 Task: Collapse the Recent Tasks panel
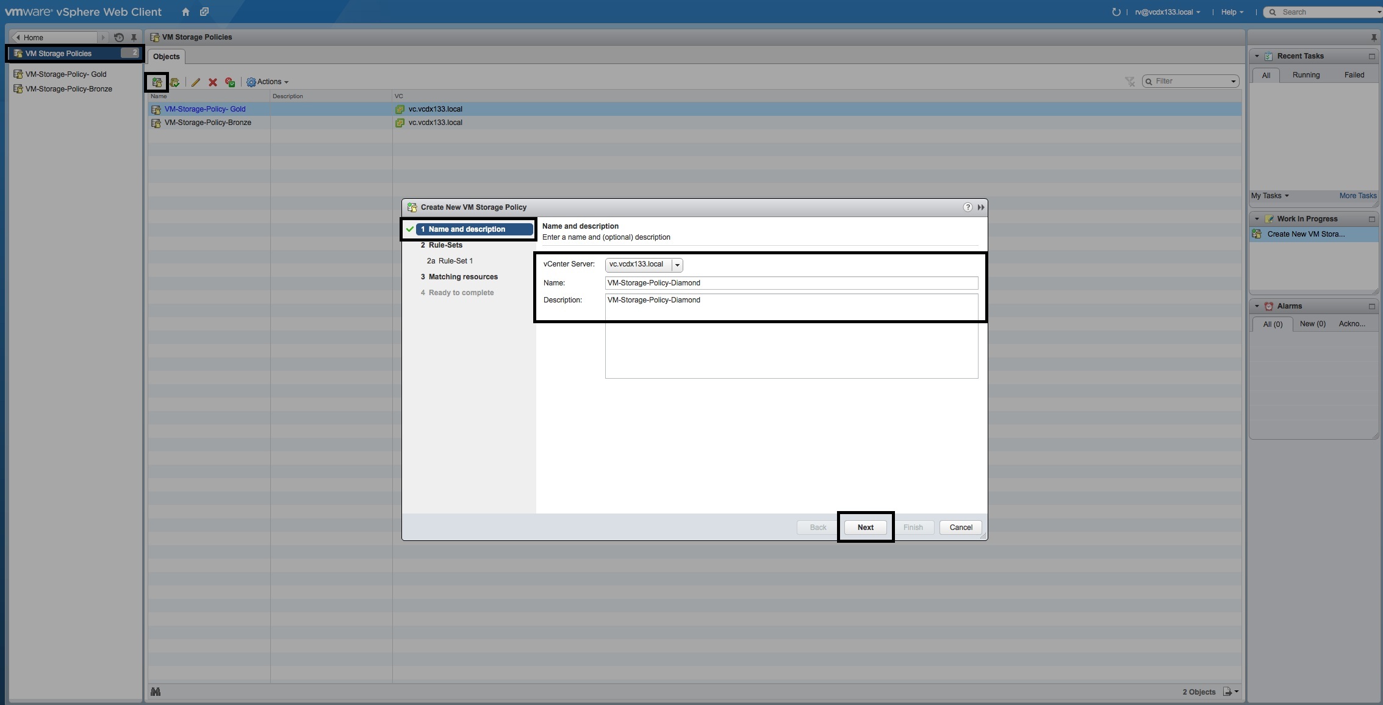point(1257,56)
